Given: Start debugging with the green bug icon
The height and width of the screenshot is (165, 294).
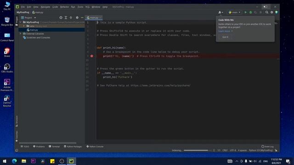Looking at the screenshot, I should pyautogui.click(x=251, y=12).
